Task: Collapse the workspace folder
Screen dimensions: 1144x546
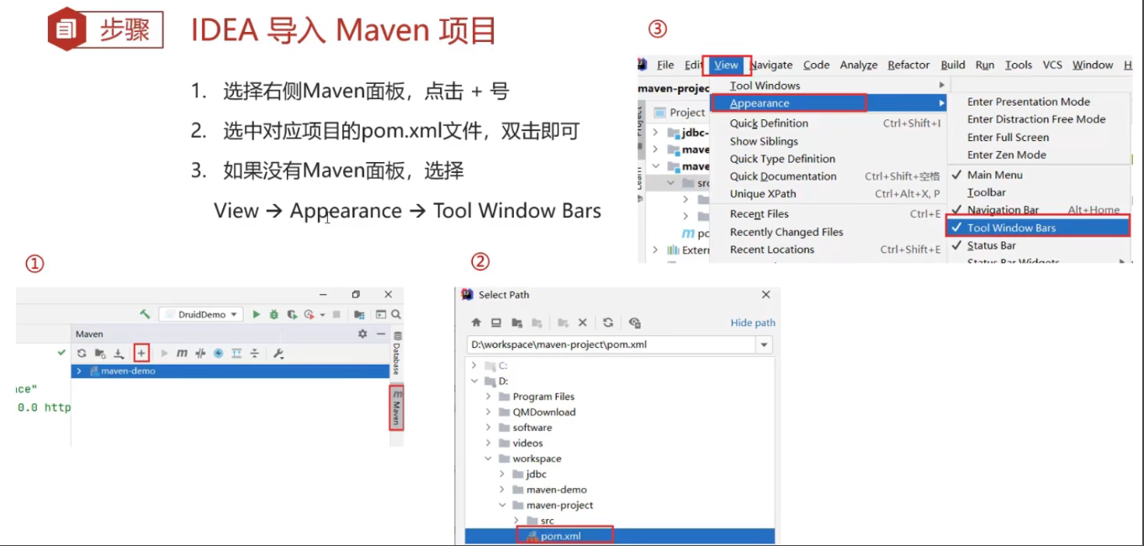Action: point(488,459)
